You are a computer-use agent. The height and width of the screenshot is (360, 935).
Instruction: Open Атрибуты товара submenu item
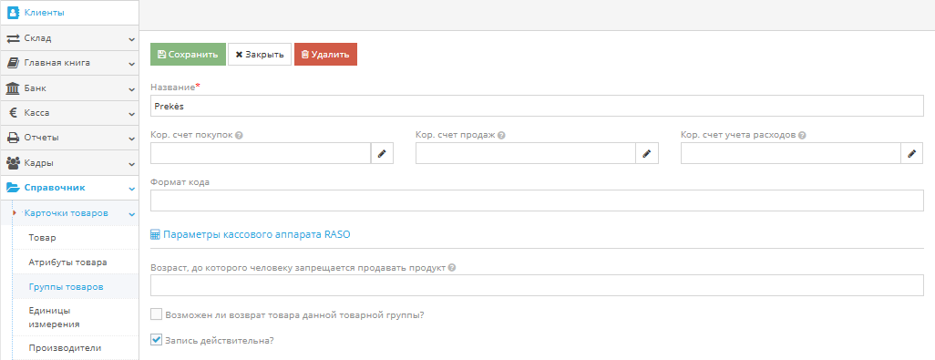(75, 262)
